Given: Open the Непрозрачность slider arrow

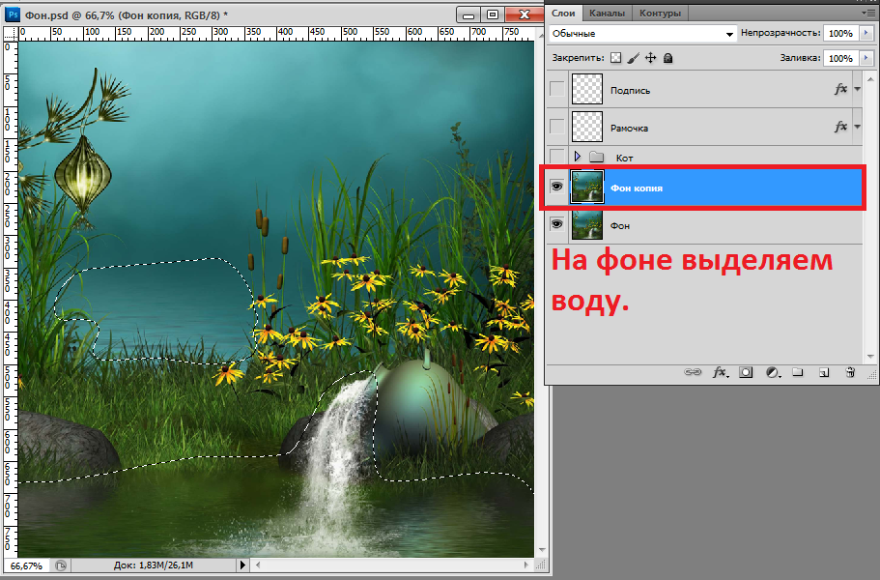Looking at the screenshot, I should click(866, 33).
